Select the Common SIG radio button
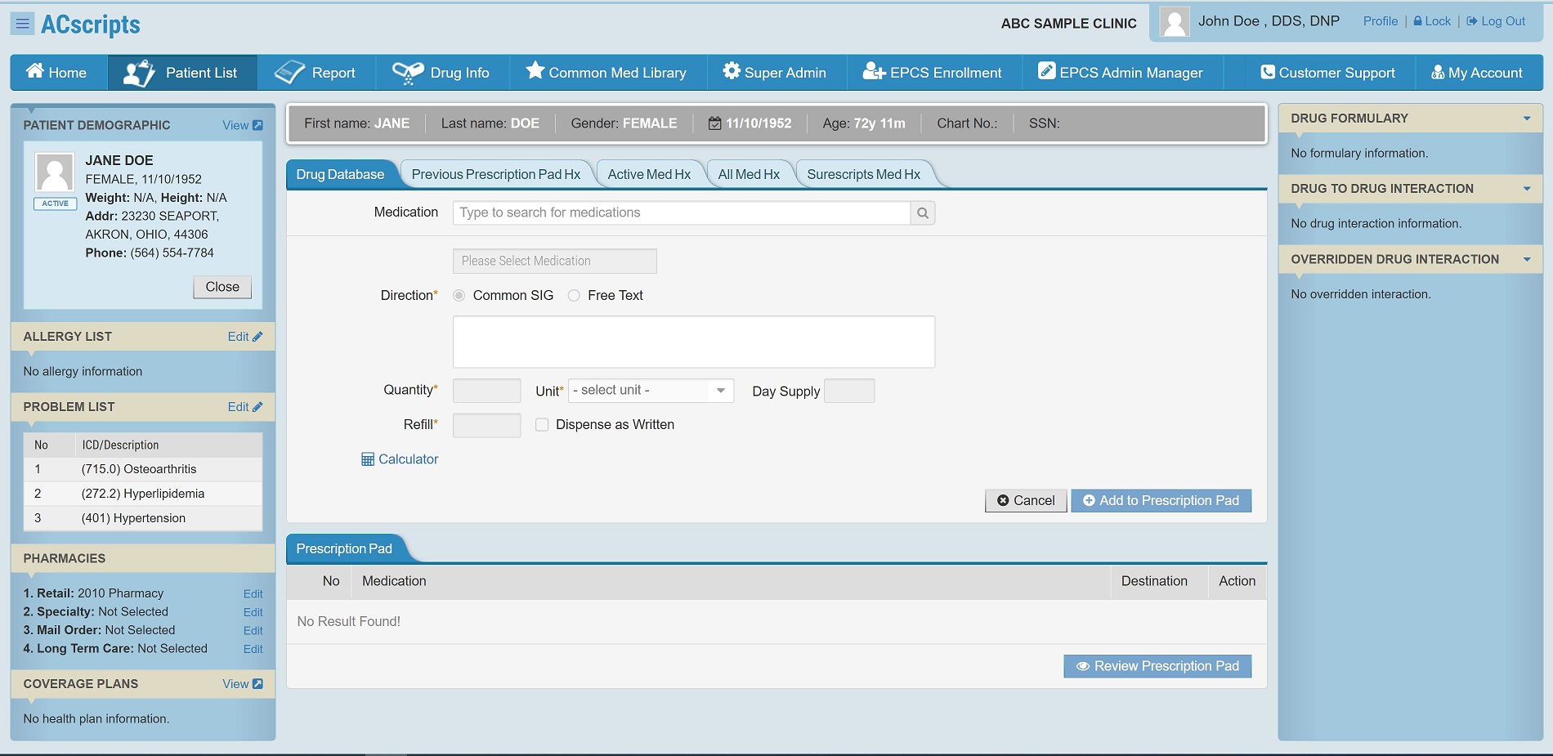 (459, 296)
